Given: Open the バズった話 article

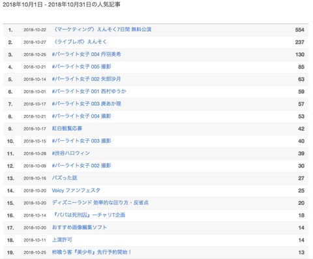Looking at the screenshot, I should point(65,178).
